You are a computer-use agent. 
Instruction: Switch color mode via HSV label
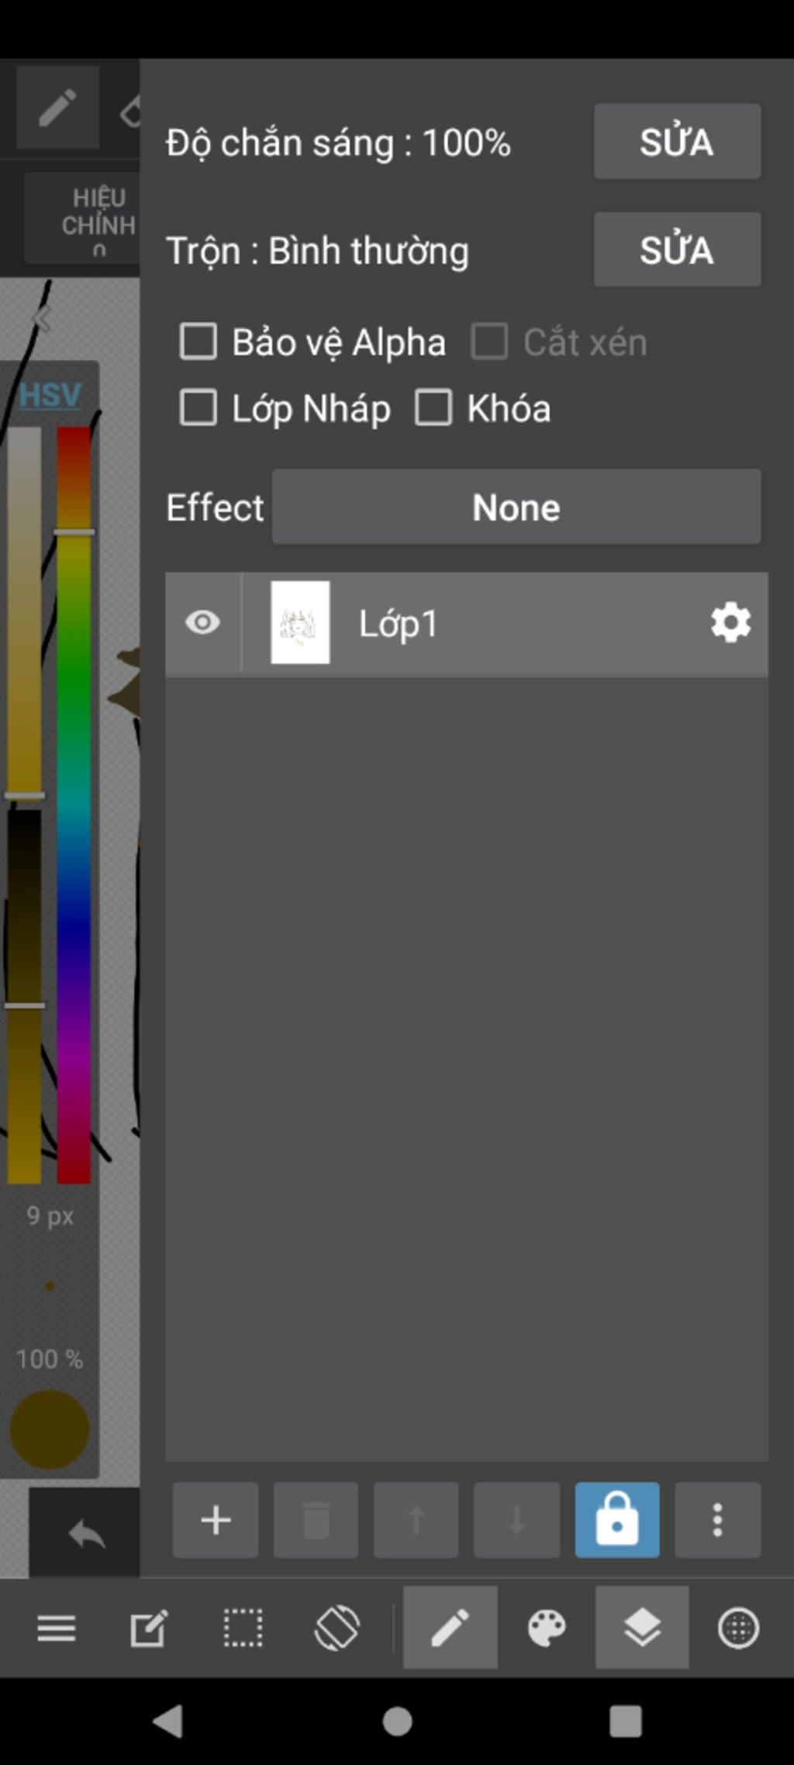pyautogui.click(x=50, y=395)
